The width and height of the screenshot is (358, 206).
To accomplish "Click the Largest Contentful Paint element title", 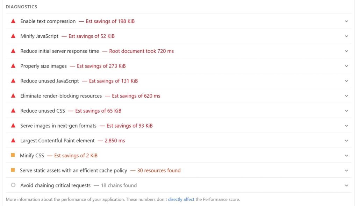I will (57, 141).
